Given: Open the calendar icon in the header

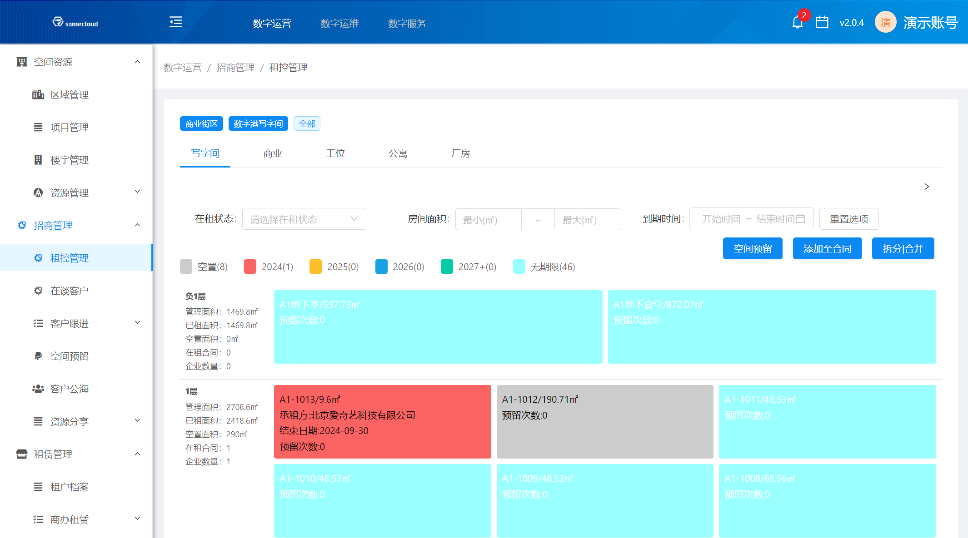Looking at the screenshot, I should pyautogui.click(x=822, y=22).
